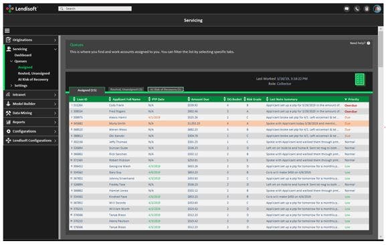
Task: Click the phone icon in header
Action: [x=357, y=9]
